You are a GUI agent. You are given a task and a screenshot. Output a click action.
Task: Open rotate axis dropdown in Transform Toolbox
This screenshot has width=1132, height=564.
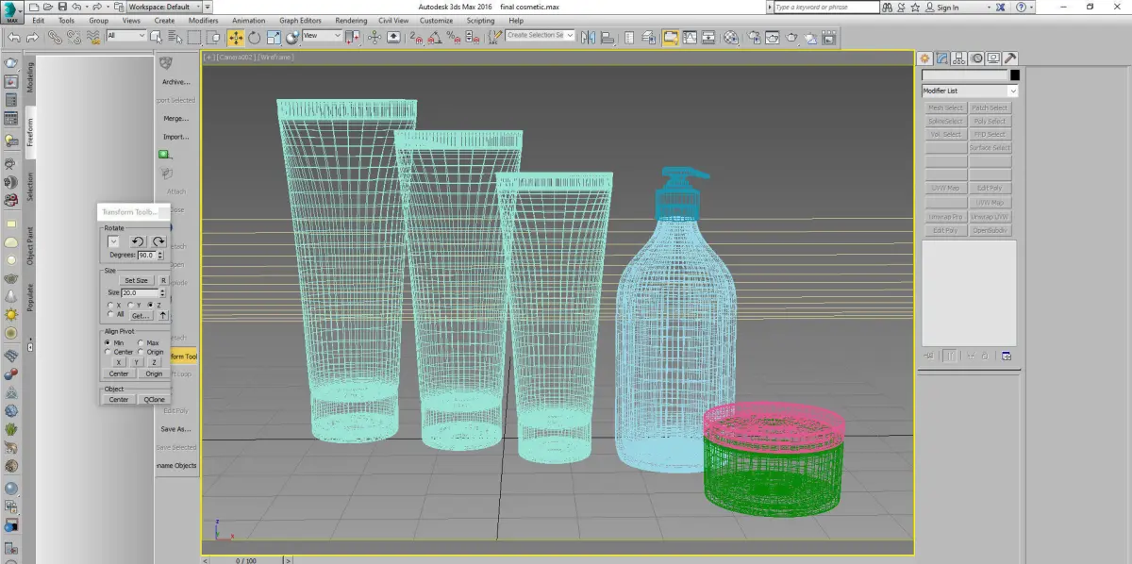(113, 241)
